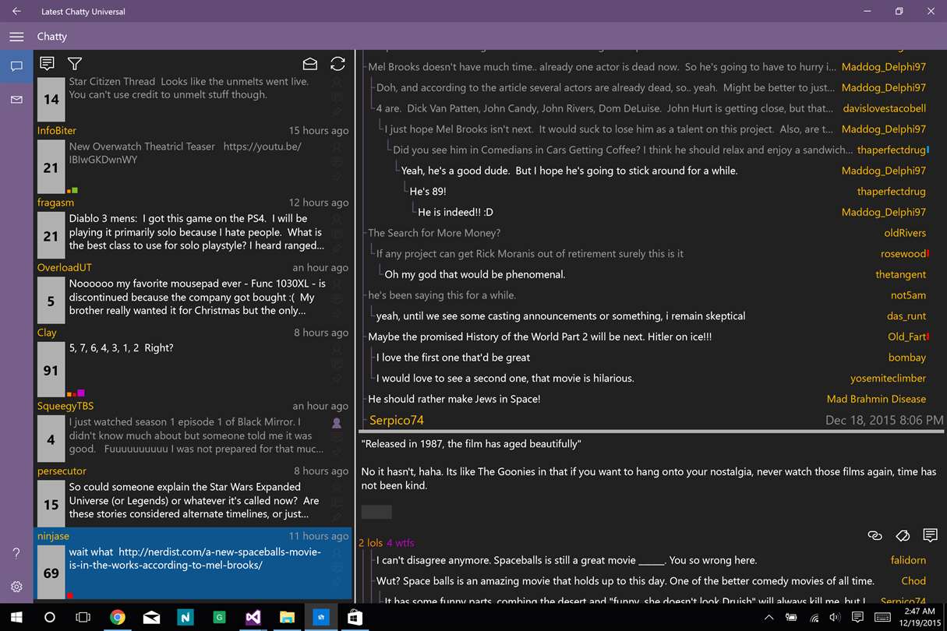Click the '4 wtfs' tag count
The width and height of the screenshot is (947, 631).
click(401, 543)
